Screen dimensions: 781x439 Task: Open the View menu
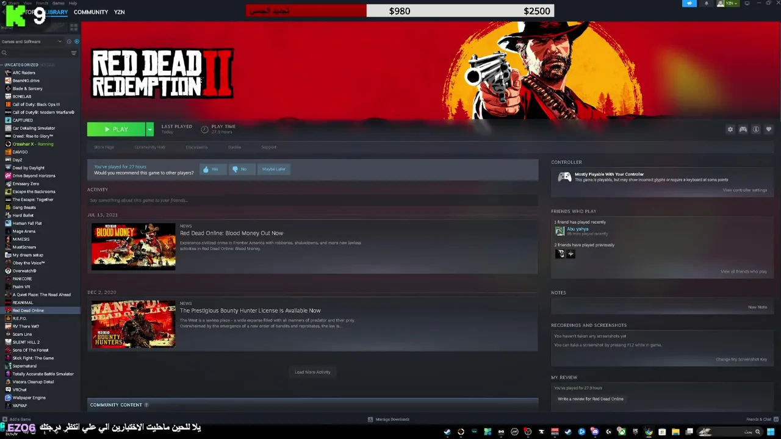click(27, 3)
